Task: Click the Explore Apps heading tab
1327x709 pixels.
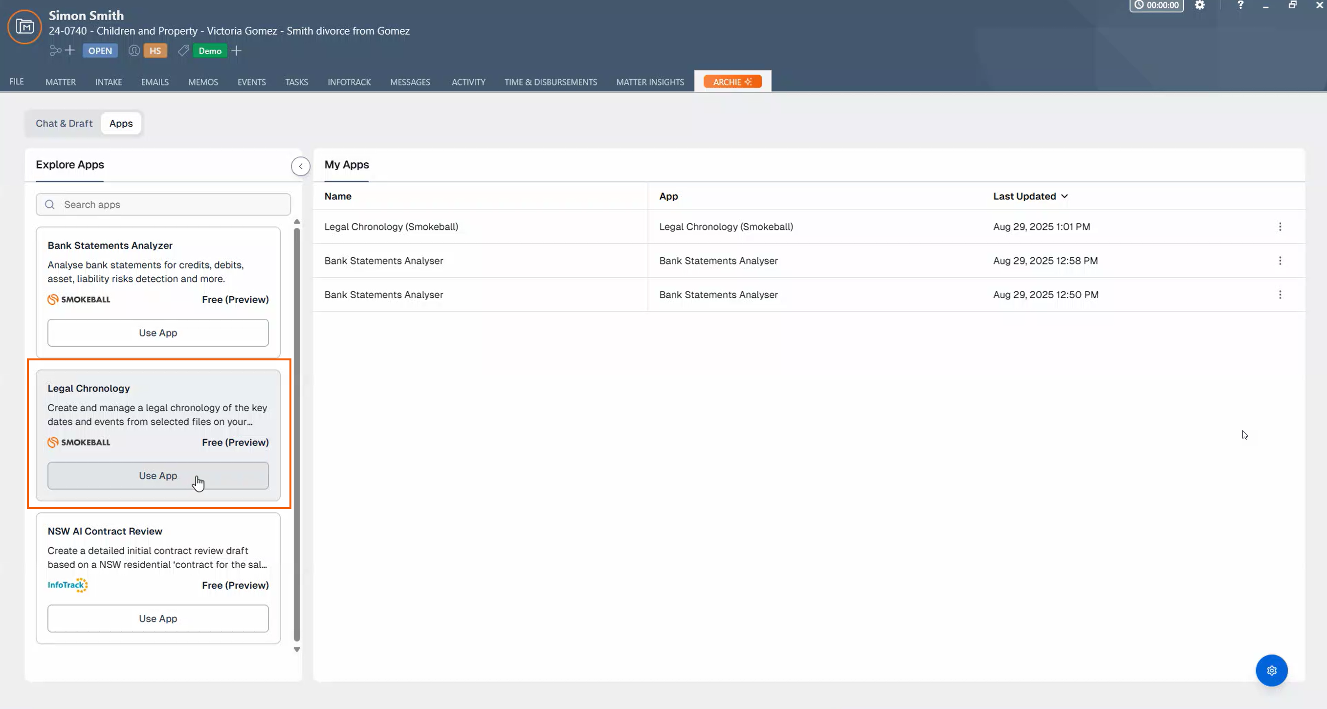Action: pos(70,164)
